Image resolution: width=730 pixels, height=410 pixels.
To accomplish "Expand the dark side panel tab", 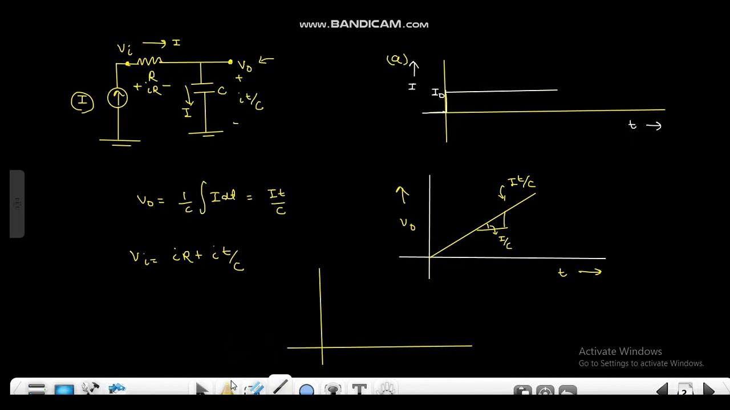I will click(17, 204).
